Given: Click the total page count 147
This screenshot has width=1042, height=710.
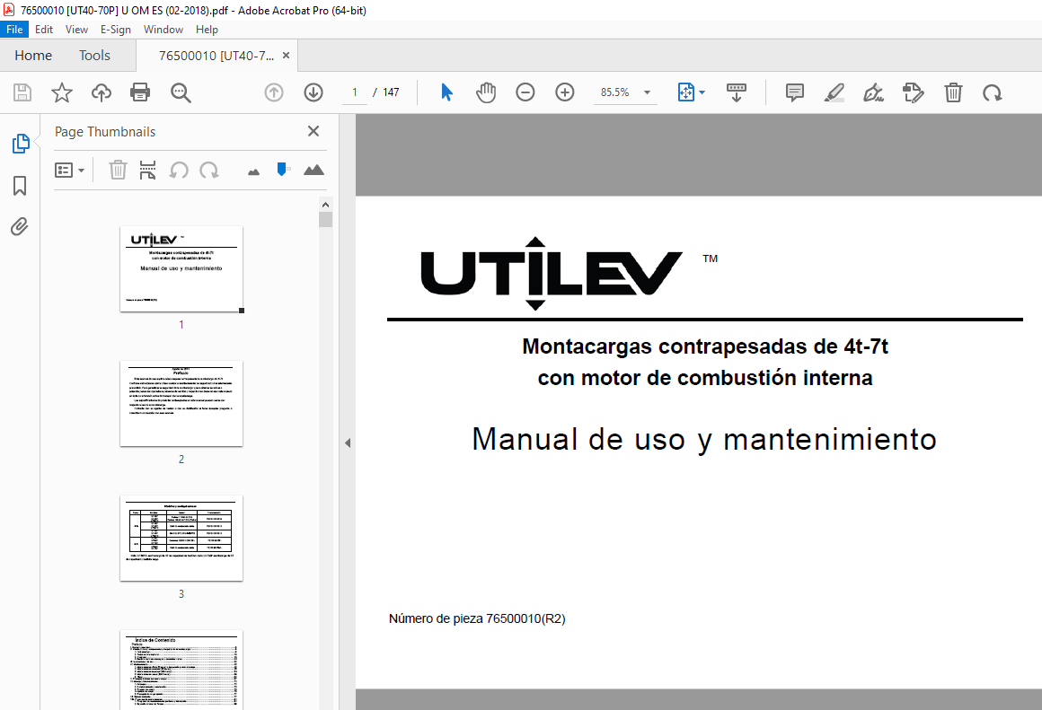Looking at the screenshot, I should click(391, 92).
